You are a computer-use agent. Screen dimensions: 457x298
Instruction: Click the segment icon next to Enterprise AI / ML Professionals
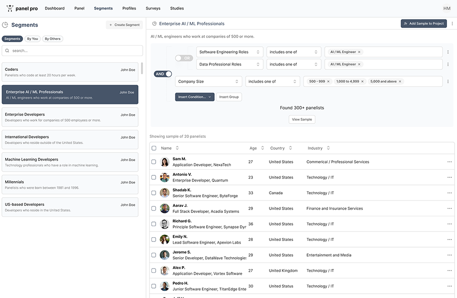click(x=154, y=23)
